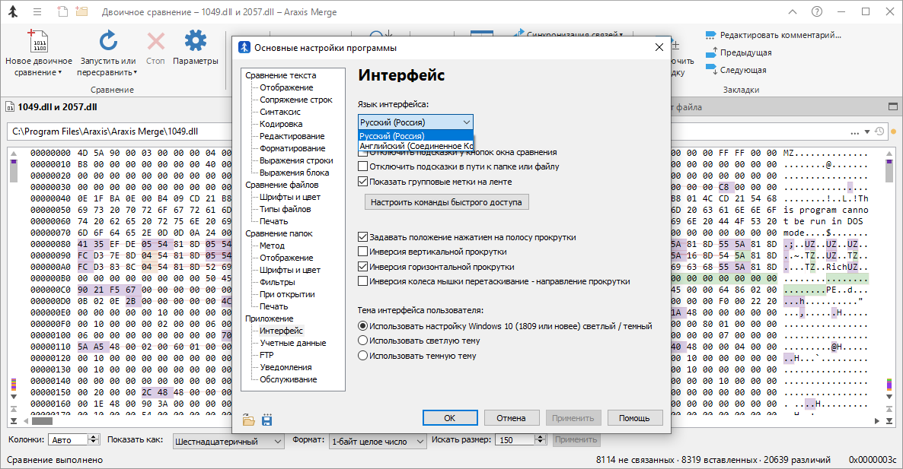Click the New binary comparison icon
Viewport: 903px width, 469px height.
[39, 41]
